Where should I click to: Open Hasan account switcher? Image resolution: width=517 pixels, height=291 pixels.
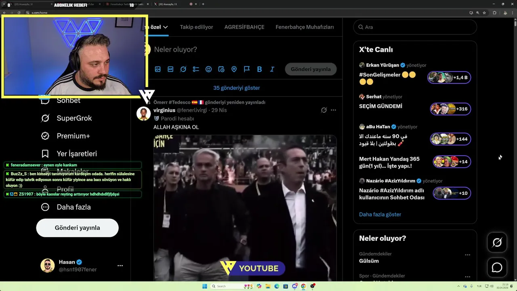point(82,266)
